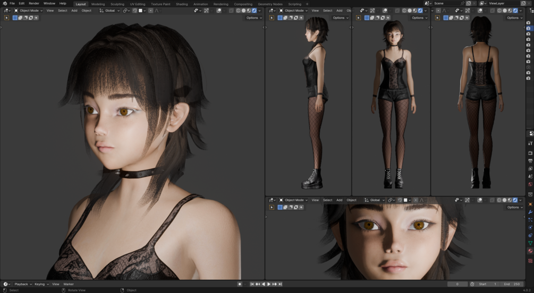Switch to the Sculpting workspace tab
This screenshot has height=293, width=534.
pos(117,4)
